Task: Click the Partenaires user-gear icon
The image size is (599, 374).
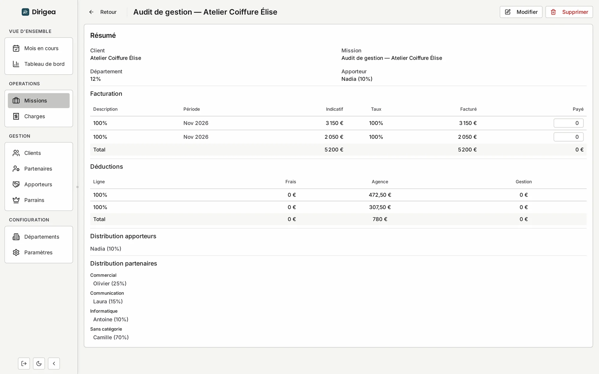Action: (x=16, y=169)
